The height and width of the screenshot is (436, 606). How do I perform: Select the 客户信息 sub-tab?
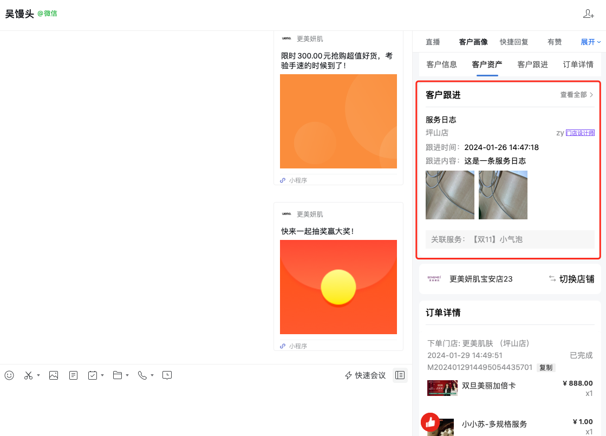click(x=441, y=64)
